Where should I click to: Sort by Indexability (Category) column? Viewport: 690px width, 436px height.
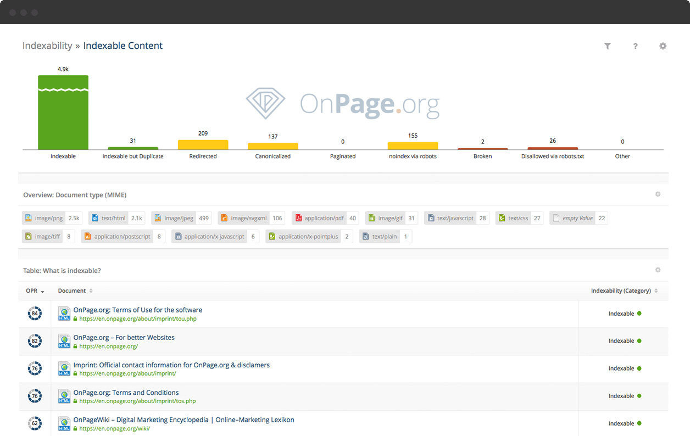pyautogui.click(x=625, y=291)
